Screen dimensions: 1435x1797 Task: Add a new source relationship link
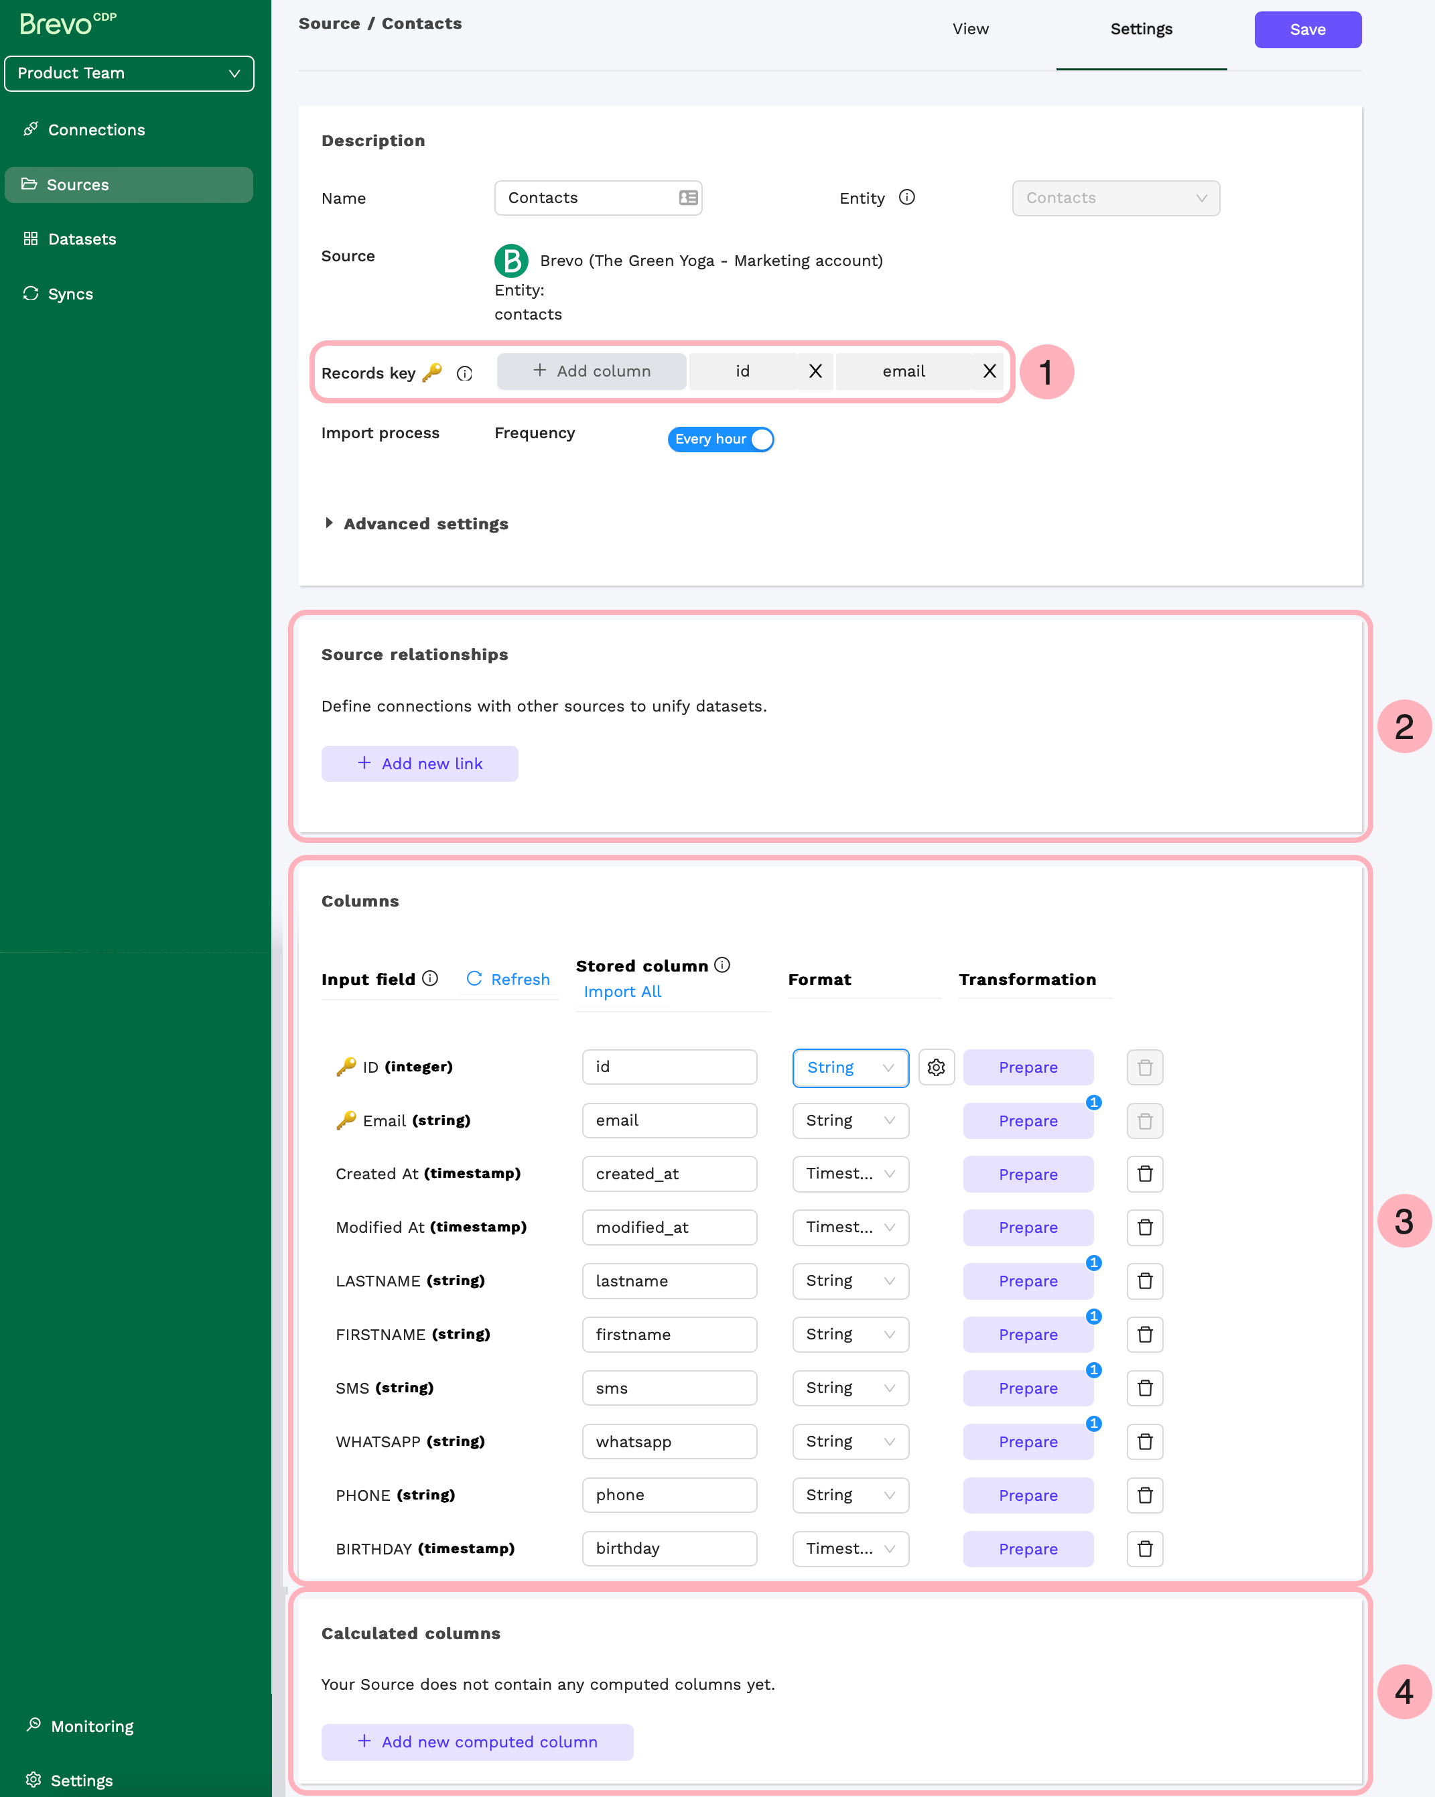419,762
